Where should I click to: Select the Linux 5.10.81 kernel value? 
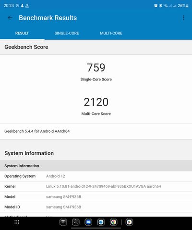[104, 186]
